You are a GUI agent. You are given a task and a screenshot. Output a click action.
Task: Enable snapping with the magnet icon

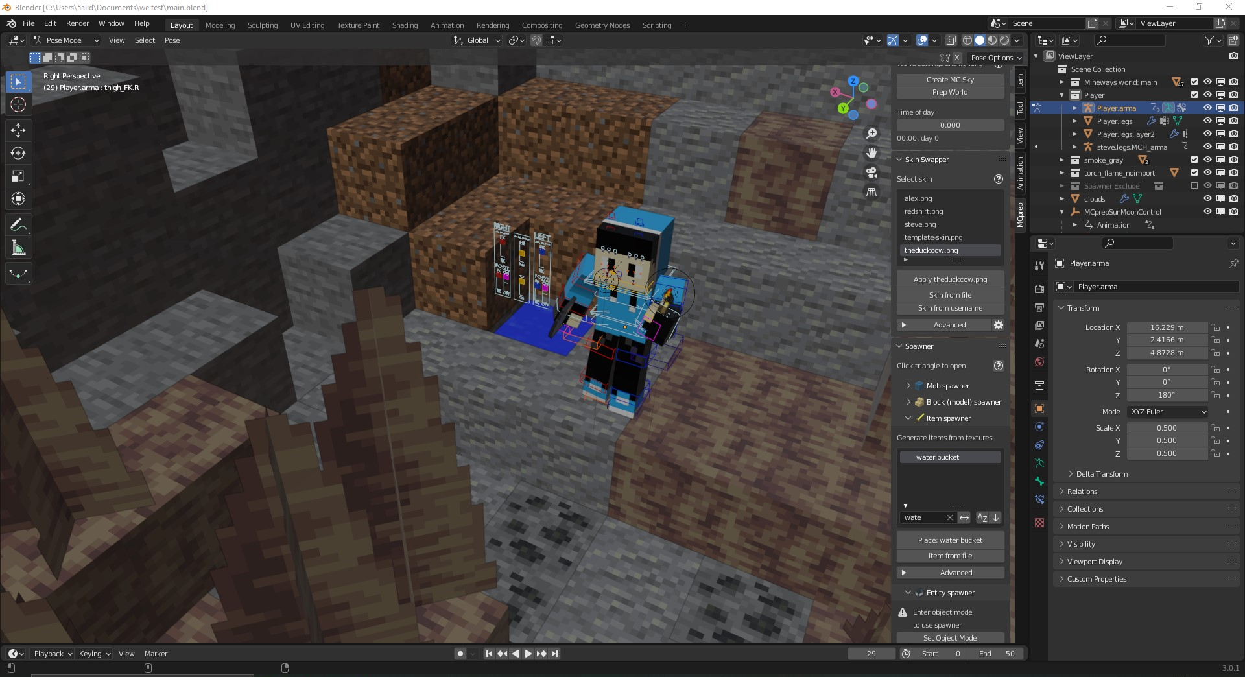pos(536,40)
